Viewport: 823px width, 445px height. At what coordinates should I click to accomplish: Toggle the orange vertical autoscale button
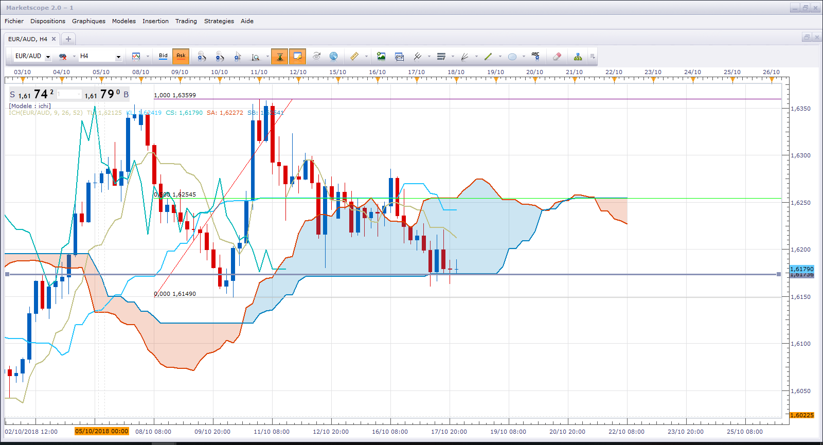pyautogui.click(x=280, y=56)
